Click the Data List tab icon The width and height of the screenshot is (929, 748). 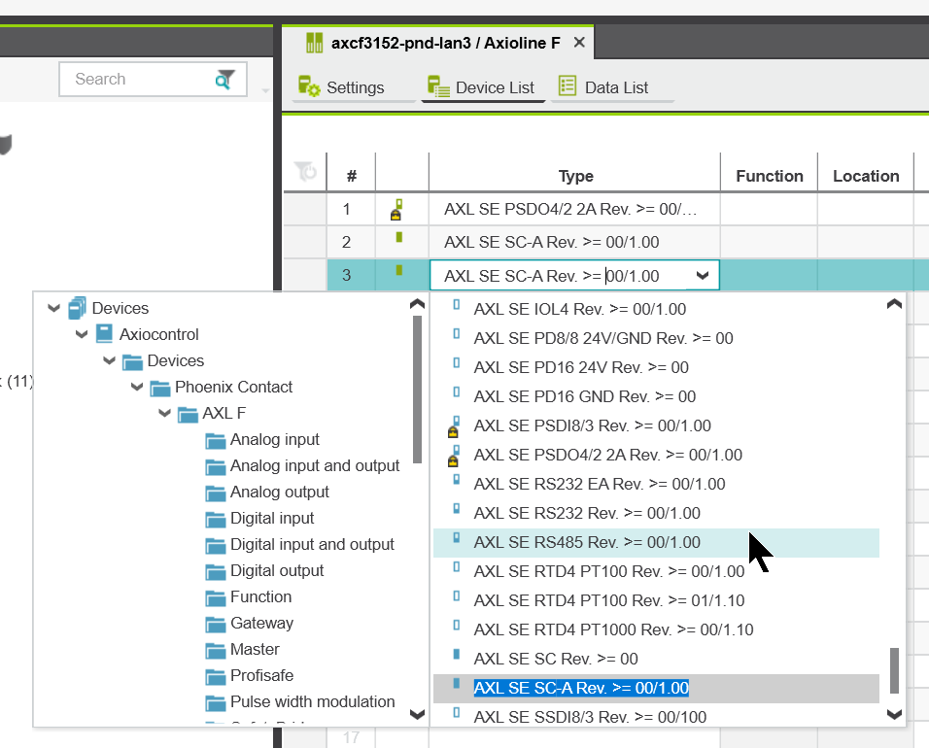[x=567, y=85]
